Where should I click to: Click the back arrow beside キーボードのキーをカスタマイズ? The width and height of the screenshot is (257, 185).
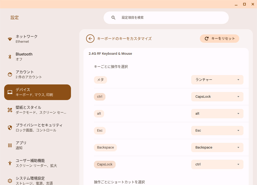point(90,39)
